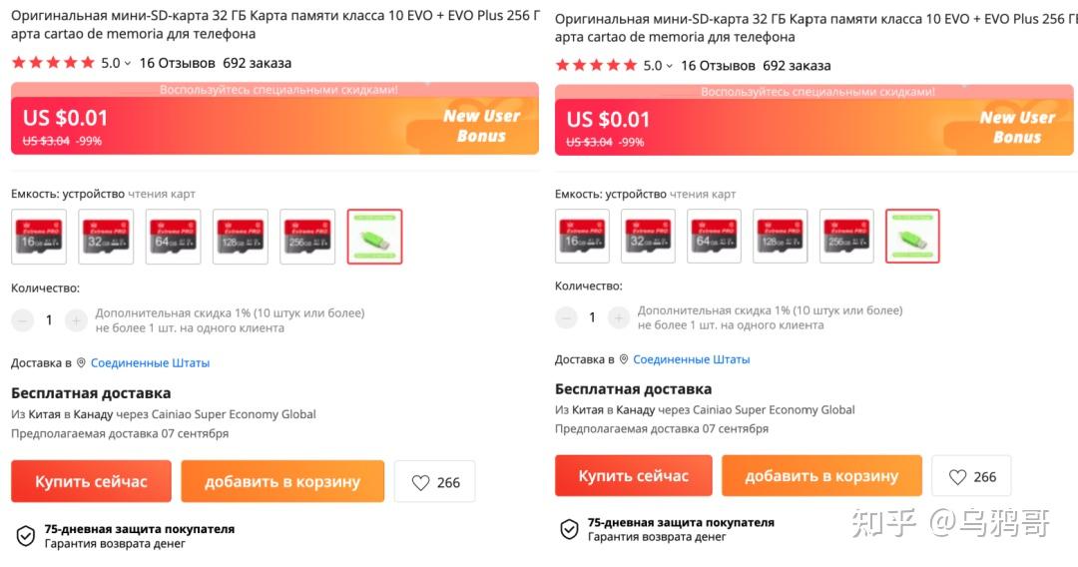Click the quantity field in the left panel

[49, 320]
